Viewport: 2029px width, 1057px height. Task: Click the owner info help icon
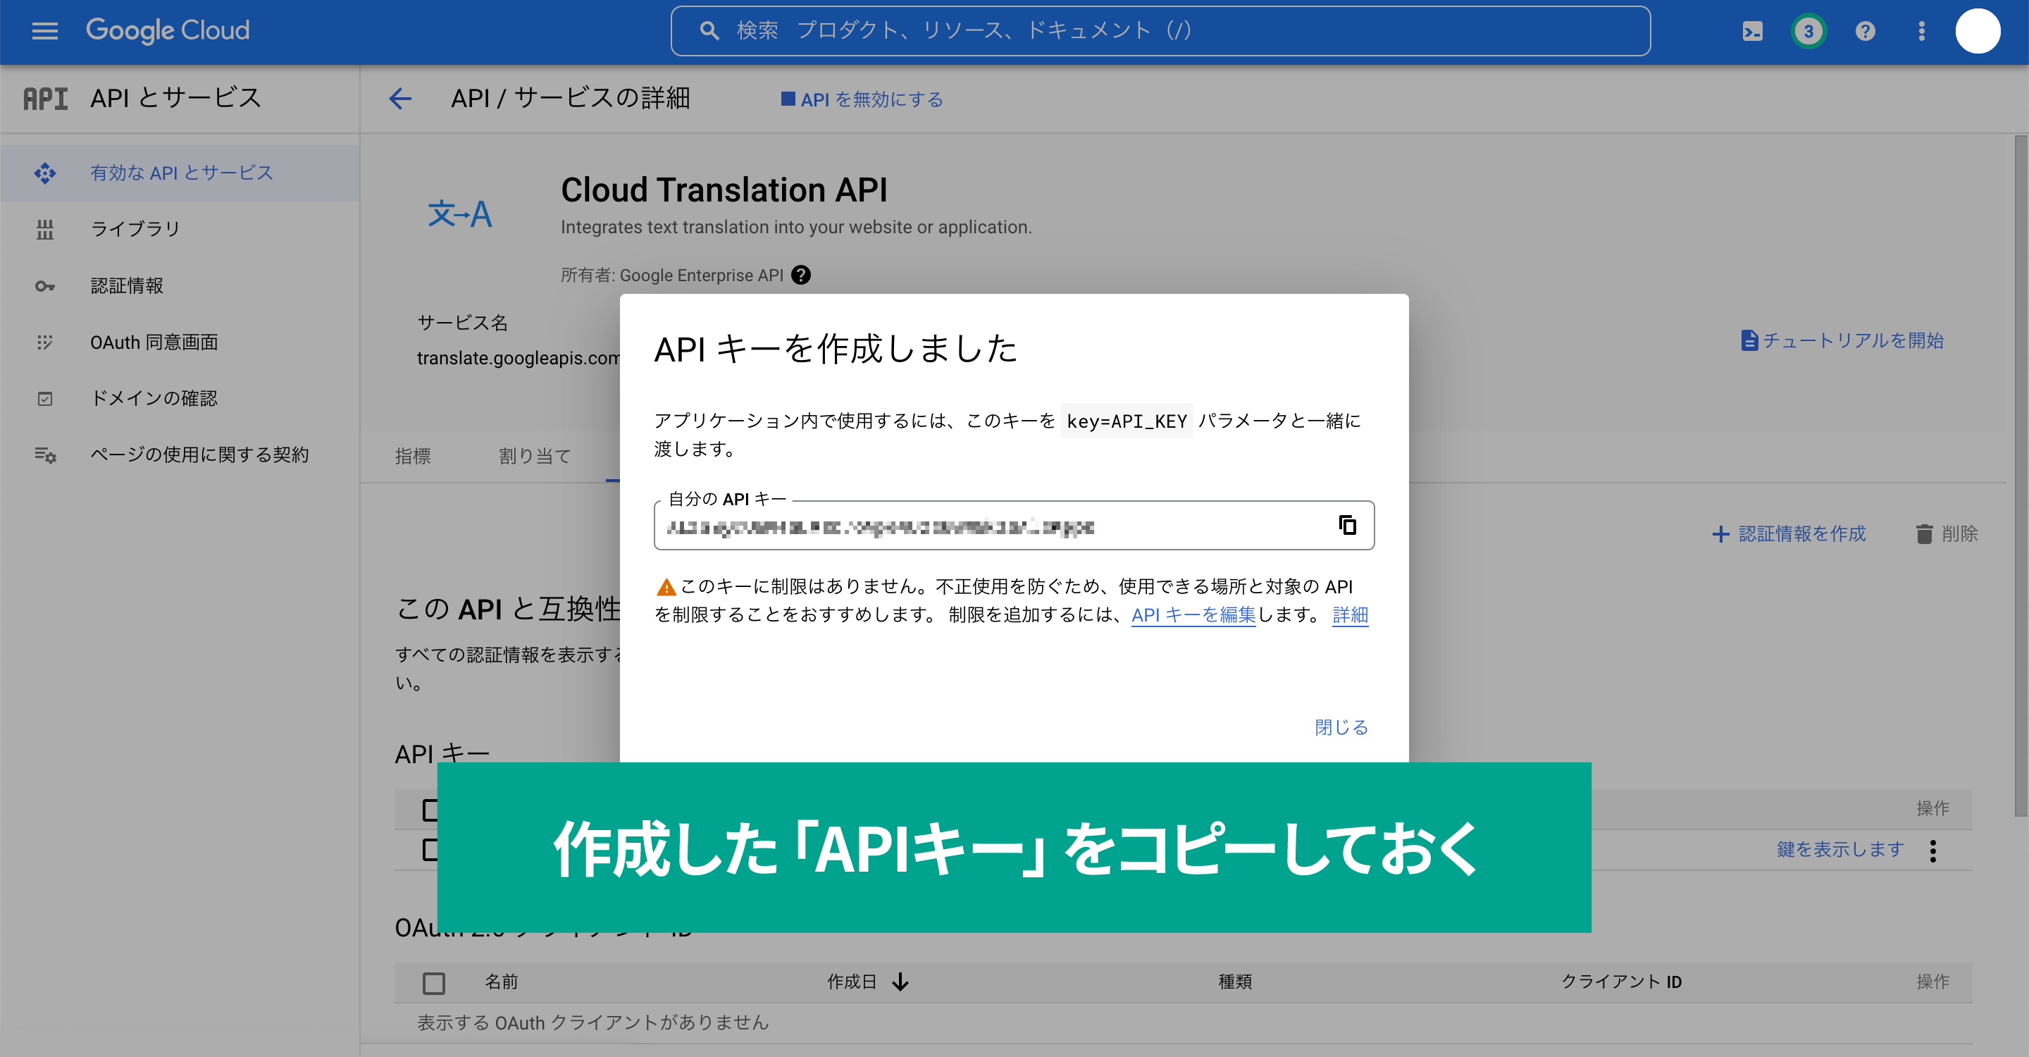pos(801,275)
